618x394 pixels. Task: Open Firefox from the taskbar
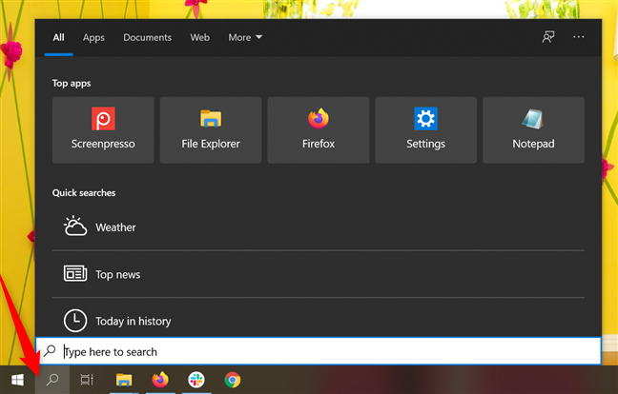pos(160,380)
